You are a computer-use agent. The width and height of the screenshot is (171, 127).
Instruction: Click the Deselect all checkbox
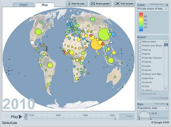click(140, 94)
